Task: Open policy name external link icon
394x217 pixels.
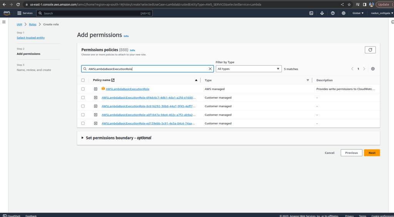Action: (x=113, y=80)
